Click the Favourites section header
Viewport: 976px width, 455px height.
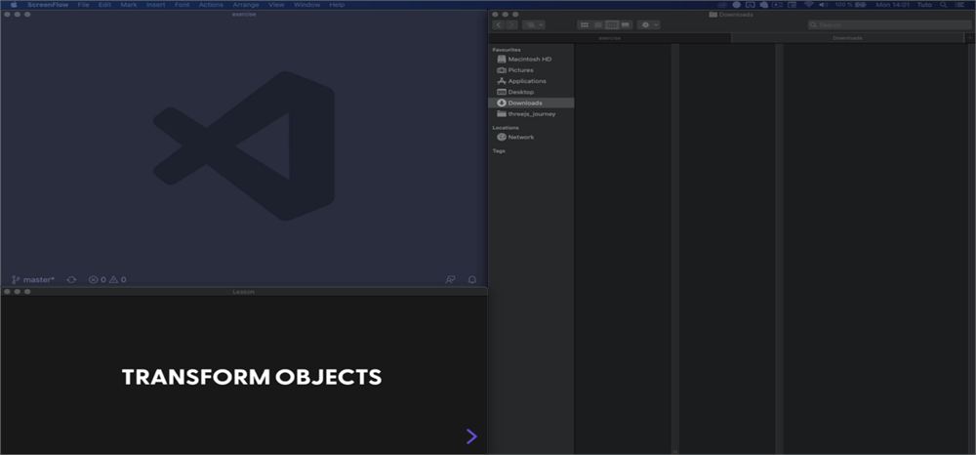[507, 50]
